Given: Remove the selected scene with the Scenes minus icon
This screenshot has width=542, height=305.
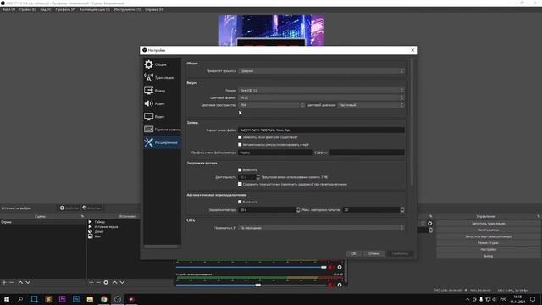Looking at the screenshot, I should click(x=11, y=282).
